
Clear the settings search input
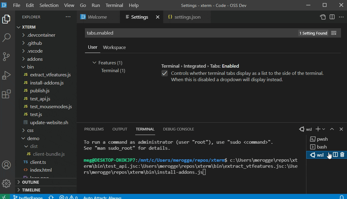[x=334, y=33]
